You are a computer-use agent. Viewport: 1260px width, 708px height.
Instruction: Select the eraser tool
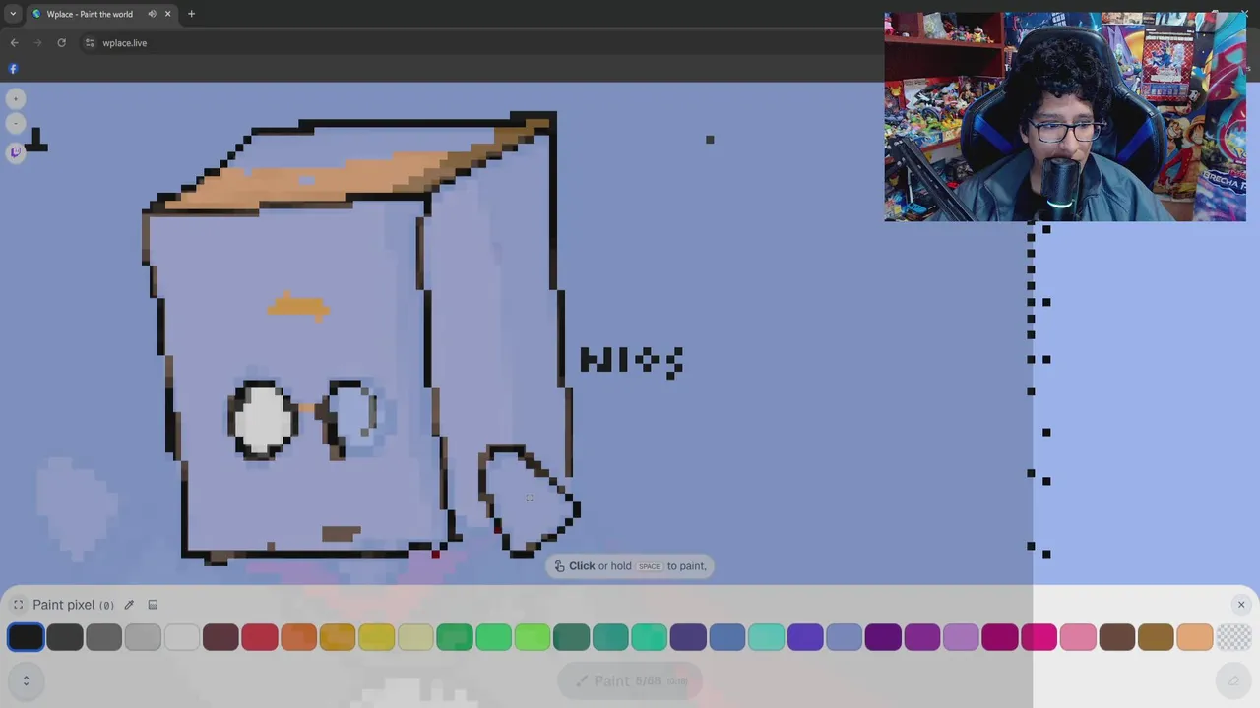click(x=1233, y=679)
